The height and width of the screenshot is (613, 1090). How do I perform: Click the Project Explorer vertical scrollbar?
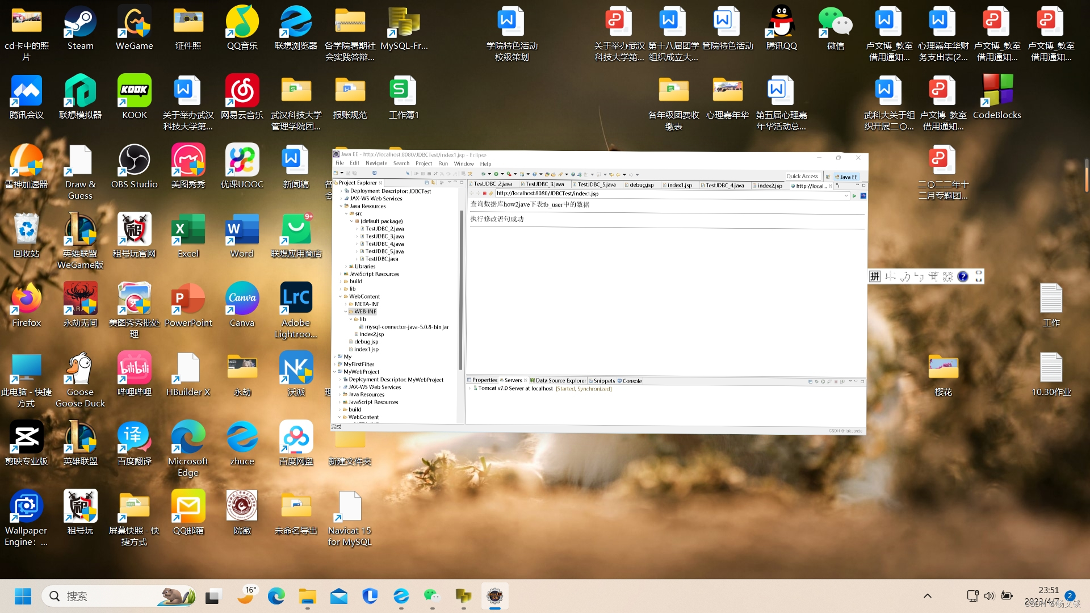tap(460, 289)
